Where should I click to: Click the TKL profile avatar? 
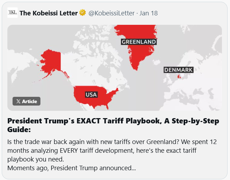[12, 13]
